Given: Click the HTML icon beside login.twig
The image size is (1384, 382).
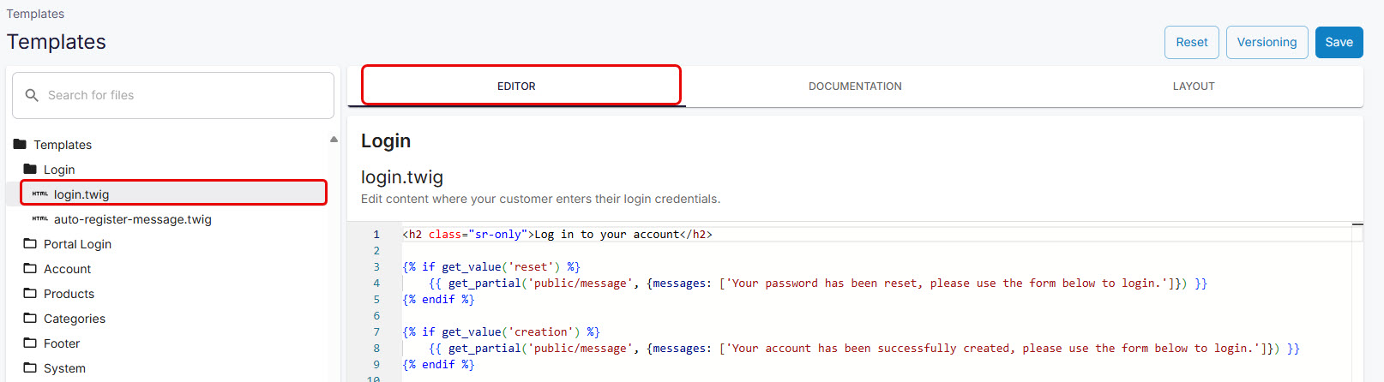Looking at the screenshot, I should 40,194.
